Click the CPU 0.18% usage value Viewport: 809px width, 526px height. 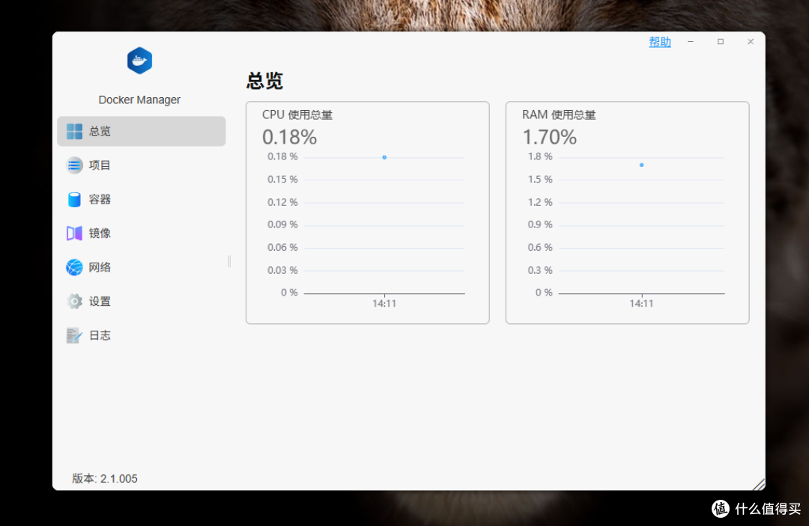click(289, 137)
